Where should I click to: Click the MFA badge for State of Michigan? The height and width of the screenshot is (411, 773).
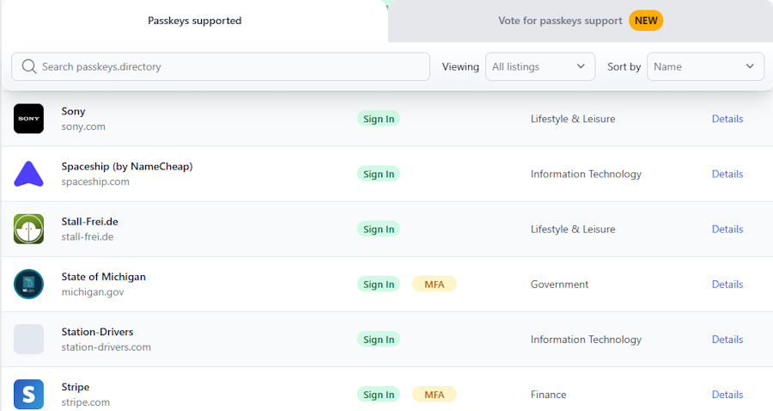click(434, 284)
